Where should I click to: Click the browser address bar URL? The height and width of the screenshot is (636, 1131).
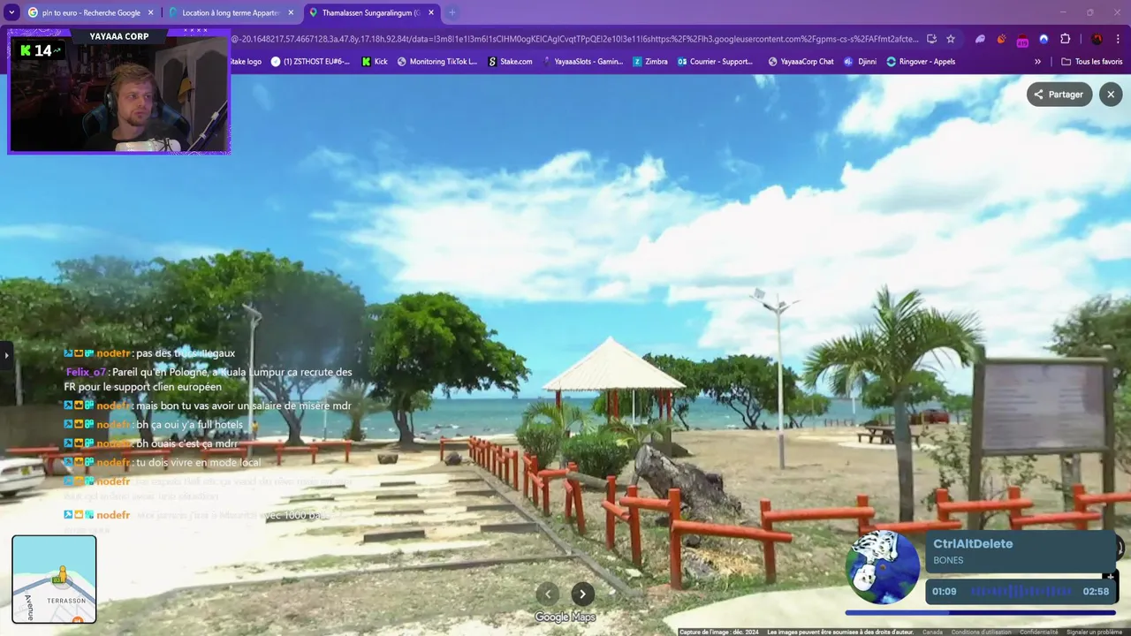pyautogui.click(x=574, y=39)
